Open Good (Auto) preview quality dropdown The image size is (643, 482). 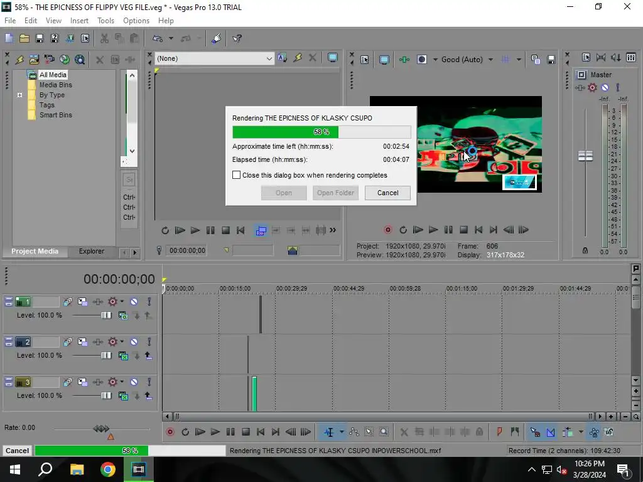click(x=491, y=60)
